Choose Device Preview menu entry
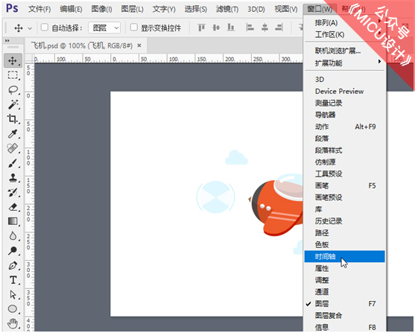This screenshot has height=333, width=415. [344, 92]
